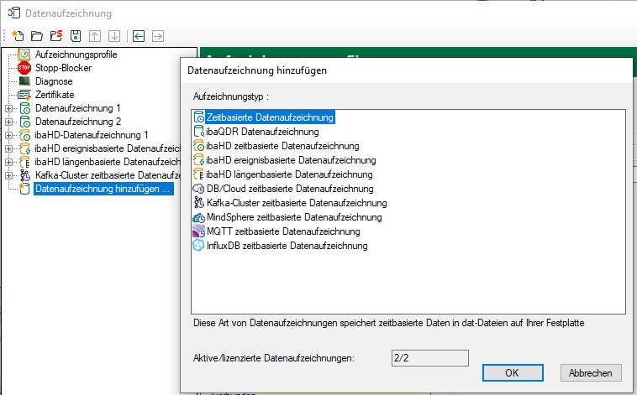The width and height of the screenshot is (637, 395).
Task: Click the Aufzeichnungsprofile tree icon
Action: [x=24, y=55]
